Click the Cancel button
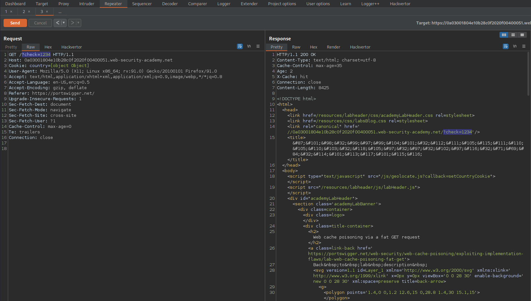This screenshot has width=531, height=301. coord(40,23)
